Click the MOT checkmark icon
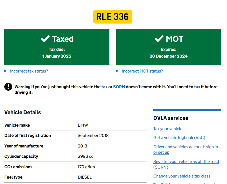 (159, 39)
